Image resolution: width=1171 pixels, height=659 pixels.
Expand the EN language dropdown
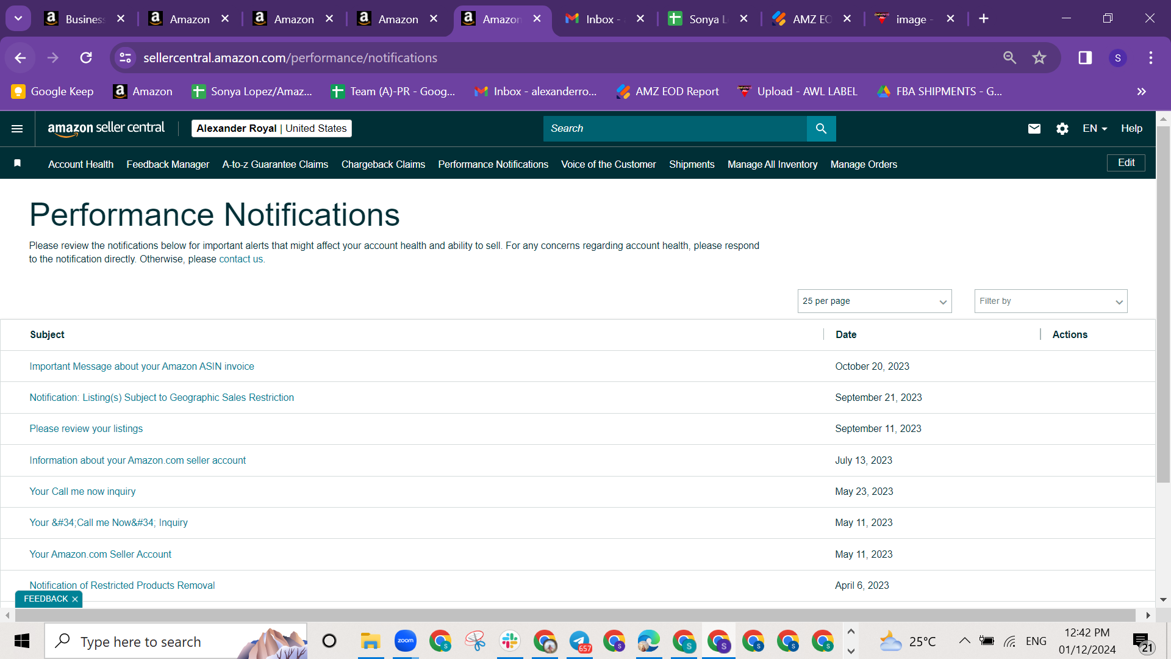[1095, 129]
